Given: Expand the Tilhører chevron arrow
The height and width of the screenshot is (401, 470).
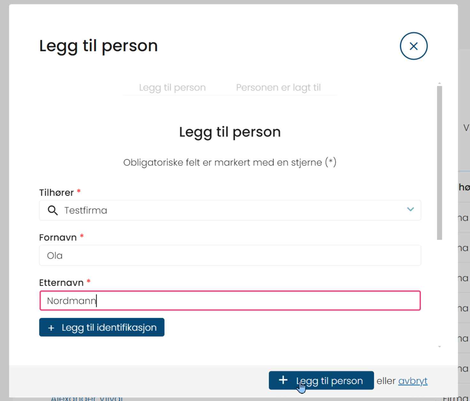Looking at the screenshot, I should point(410,209).
